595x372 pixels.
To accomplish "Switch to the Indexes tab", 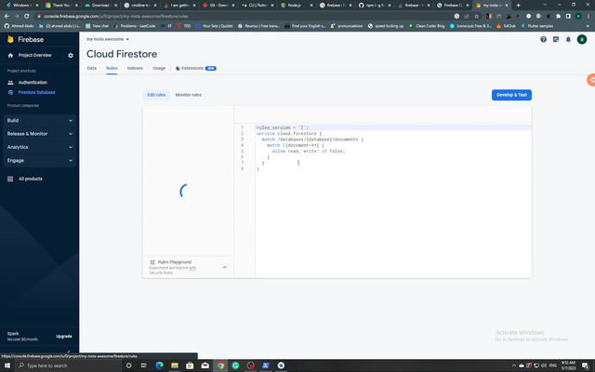I will click(135, 68).
